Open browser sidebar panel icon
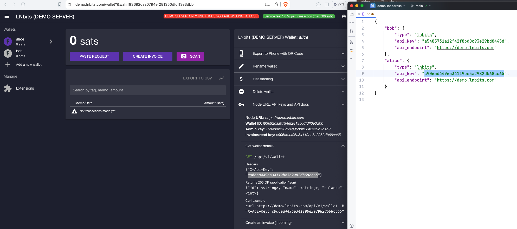This screenshot has height=229, width=517. click(x=327, y=4)
